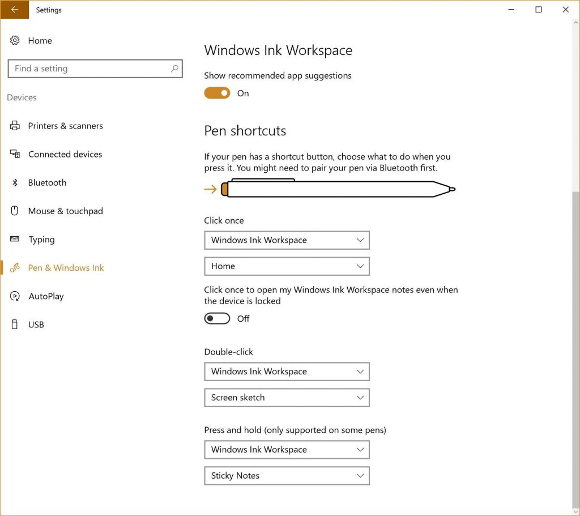580x516 pixels.
Task: Click the Show recommended app suggestions label
Action: (x=278, y=75)
